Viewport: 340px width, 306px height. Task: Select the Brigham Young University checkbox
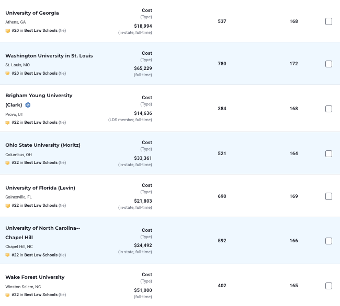coord(328,109)
